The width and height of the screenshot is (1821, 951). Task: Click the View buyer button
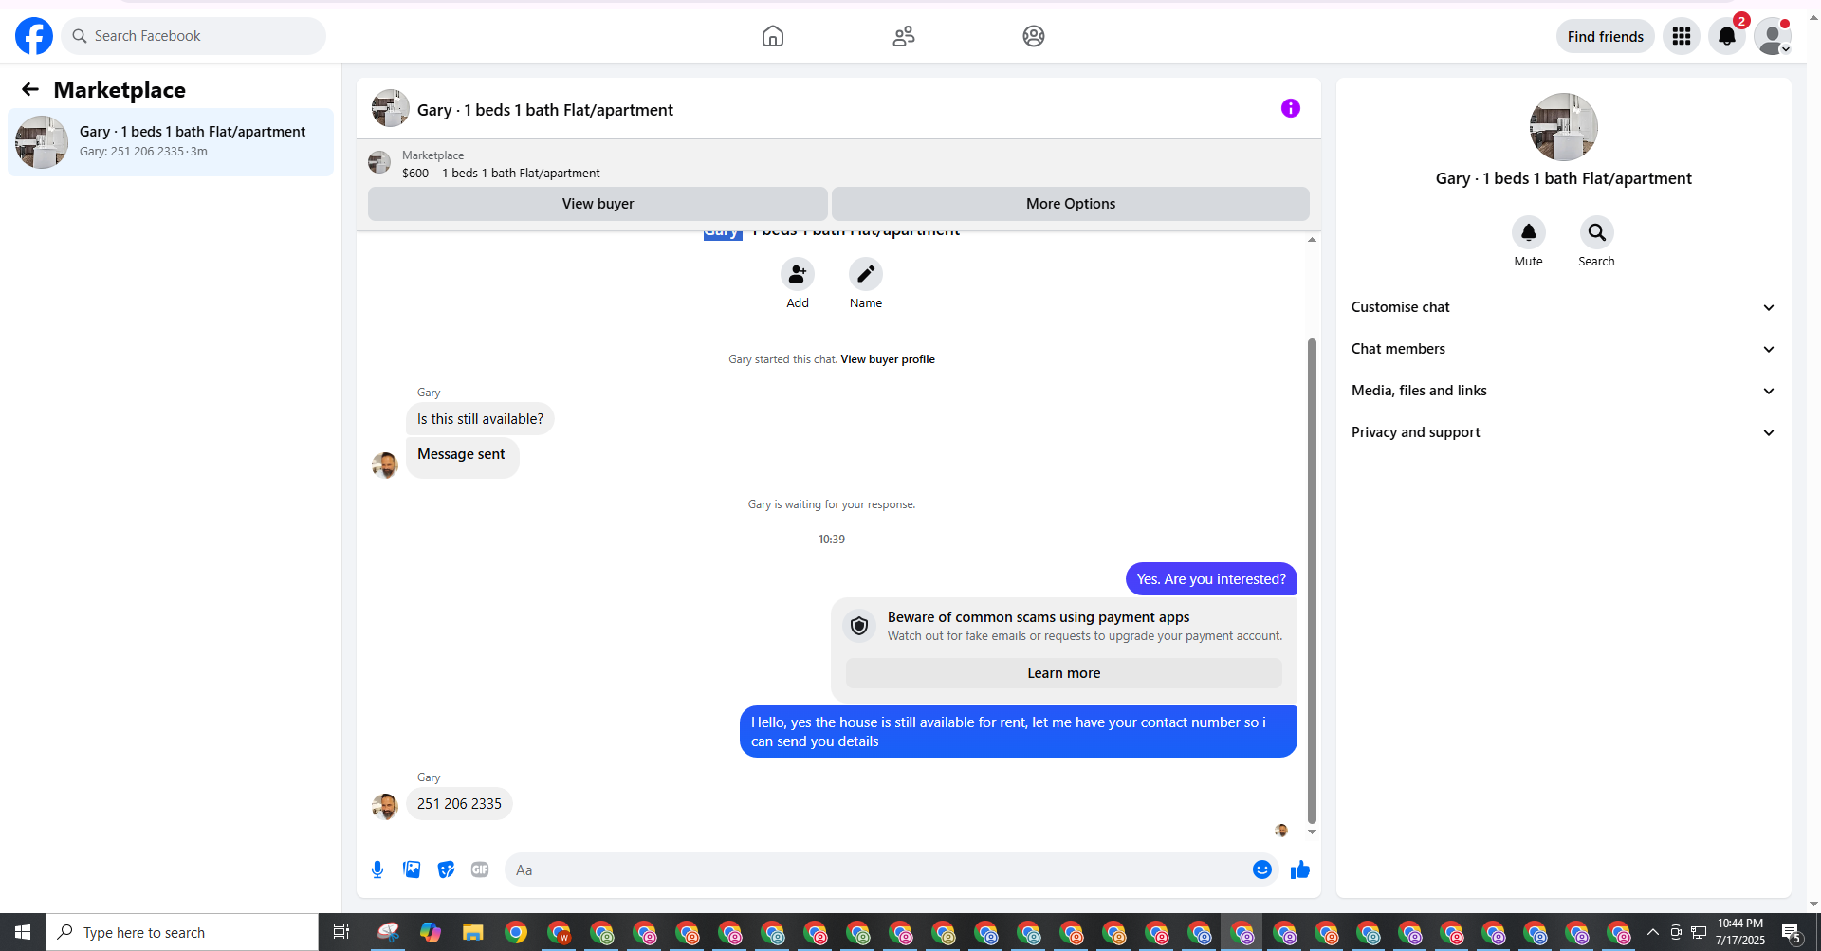click(x=598, y=204)
